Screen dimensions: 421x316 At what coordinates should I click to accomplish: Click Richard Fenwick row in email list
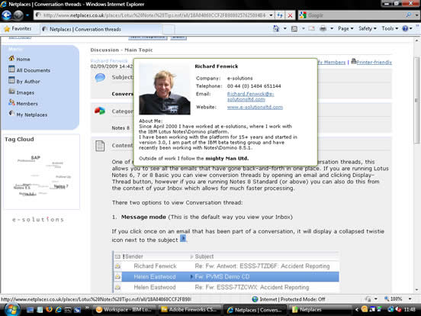226,266
